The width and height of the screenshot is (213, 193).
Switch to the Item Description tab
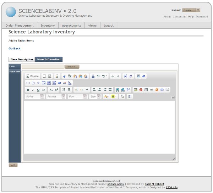coord(22,59)
